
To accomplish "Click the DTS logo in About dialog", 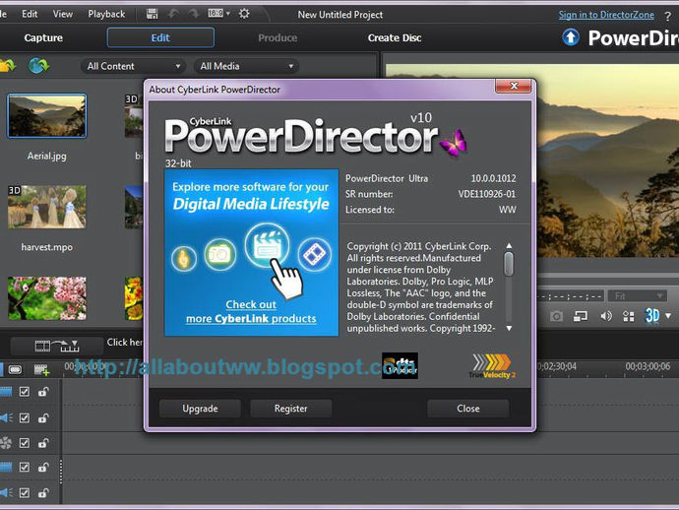I will click(400, 365).
